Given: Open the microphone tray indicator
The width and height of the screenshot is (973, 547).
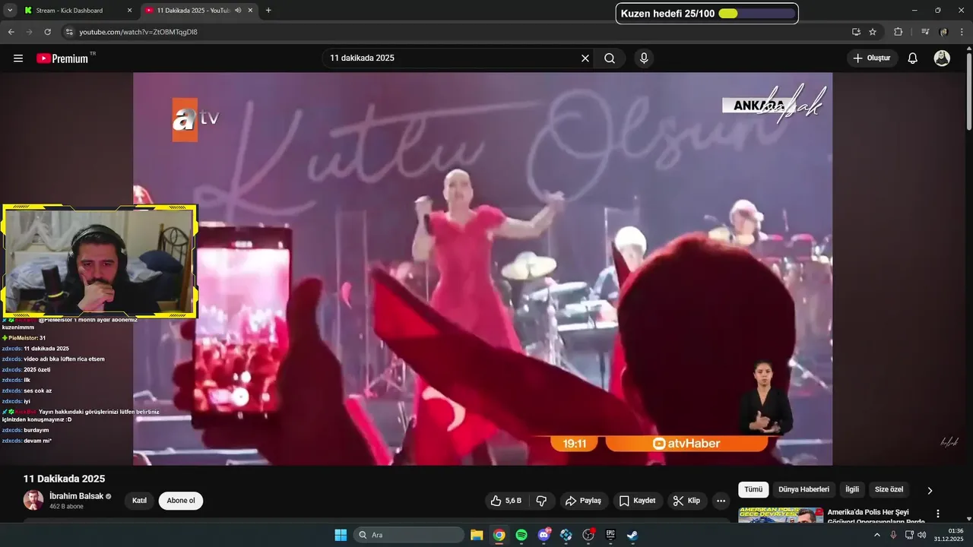Looking at the screenshot, I should [x=894, y=535].
